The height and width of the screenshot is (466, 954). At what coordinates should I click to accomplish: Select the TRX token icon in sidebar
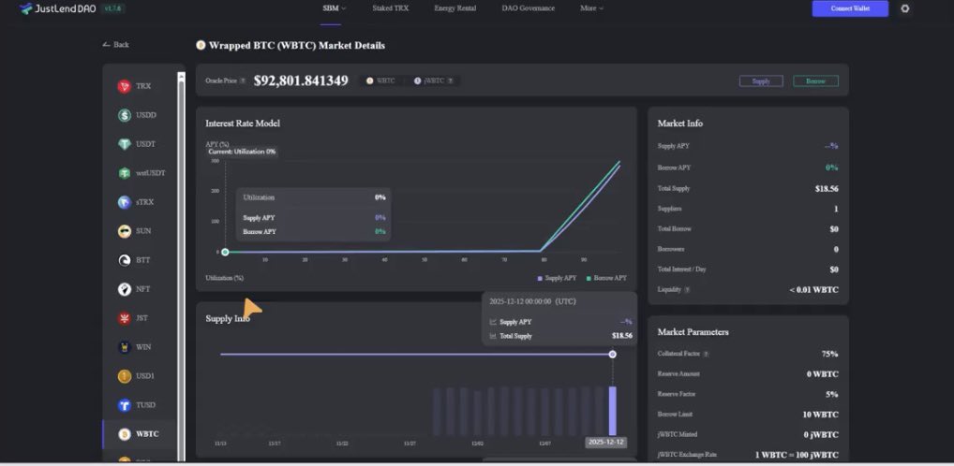click(124, 86)
